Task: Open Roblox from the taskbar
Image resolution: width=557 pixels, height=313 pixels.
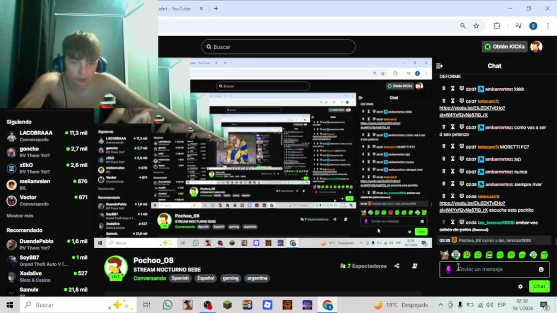Action: (x=268, y=305)
